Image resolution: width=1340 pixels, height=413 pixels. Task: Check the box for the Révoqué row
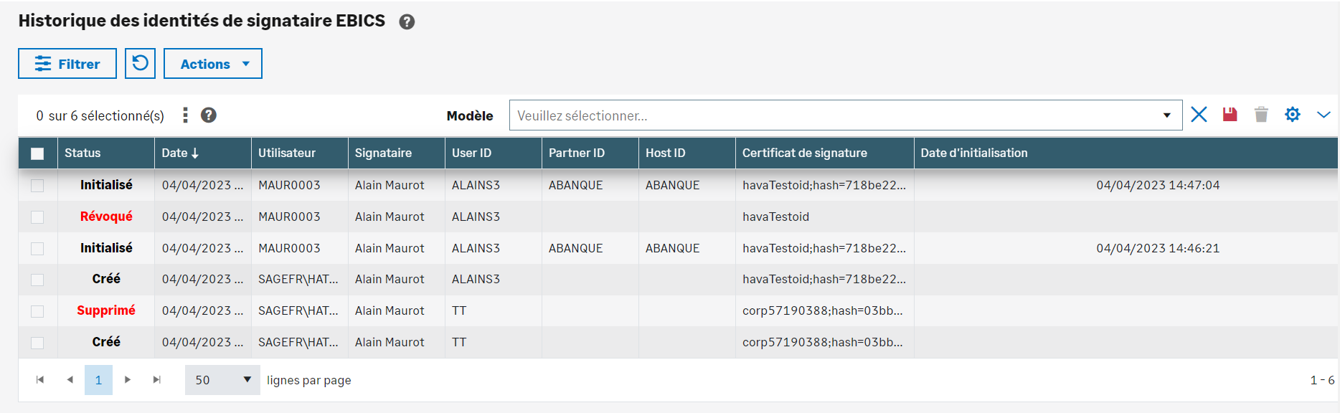[37, 217]
